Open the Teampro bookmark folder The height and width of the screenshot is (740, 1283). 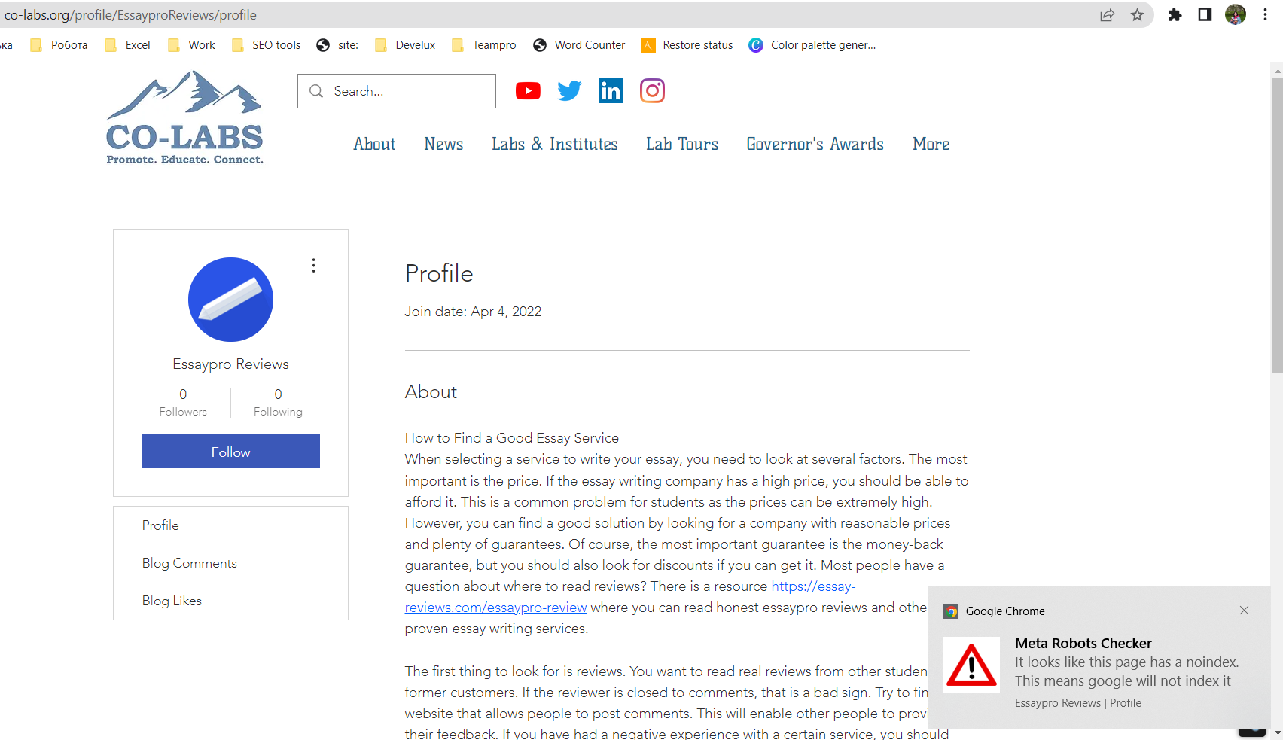[x=483, y=45]
